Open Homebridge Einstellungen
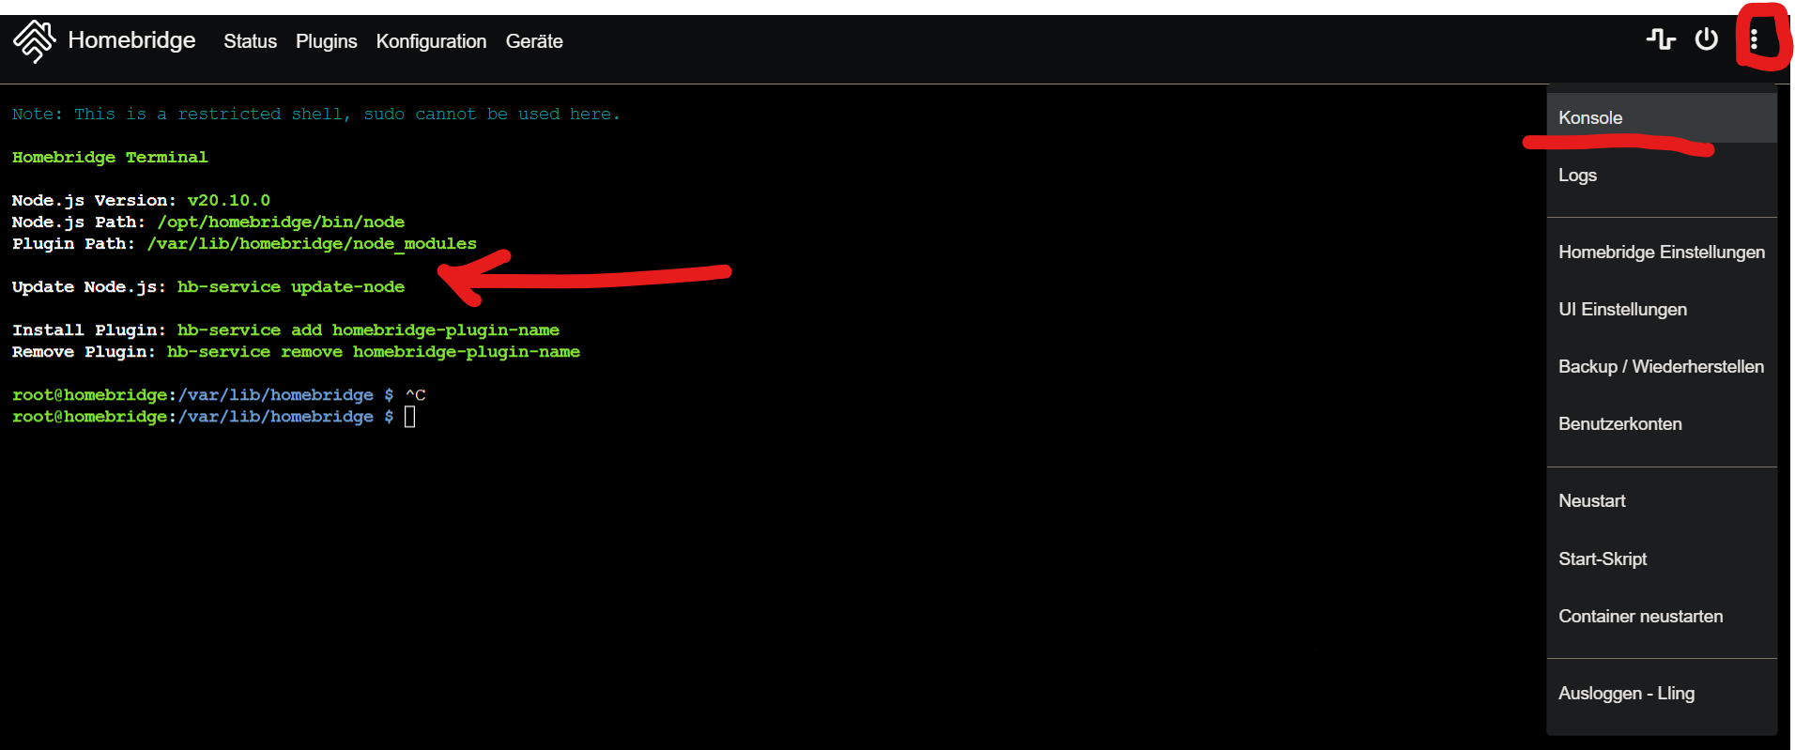 tap(1661, 252)
